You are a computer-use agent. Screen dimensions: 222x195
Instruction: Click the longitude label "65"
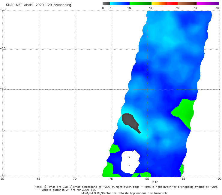pyautogui.click(x=39, y=179)
